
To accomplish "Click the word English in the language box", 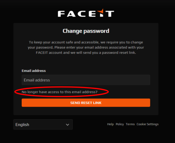I will coord(22,125).
